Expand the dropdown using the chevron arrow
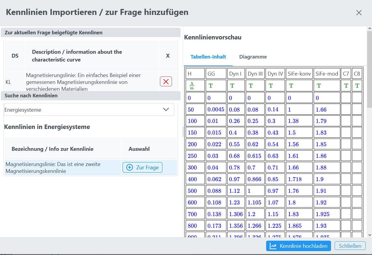The image size is (372, 255). click(x=166, y=110)
